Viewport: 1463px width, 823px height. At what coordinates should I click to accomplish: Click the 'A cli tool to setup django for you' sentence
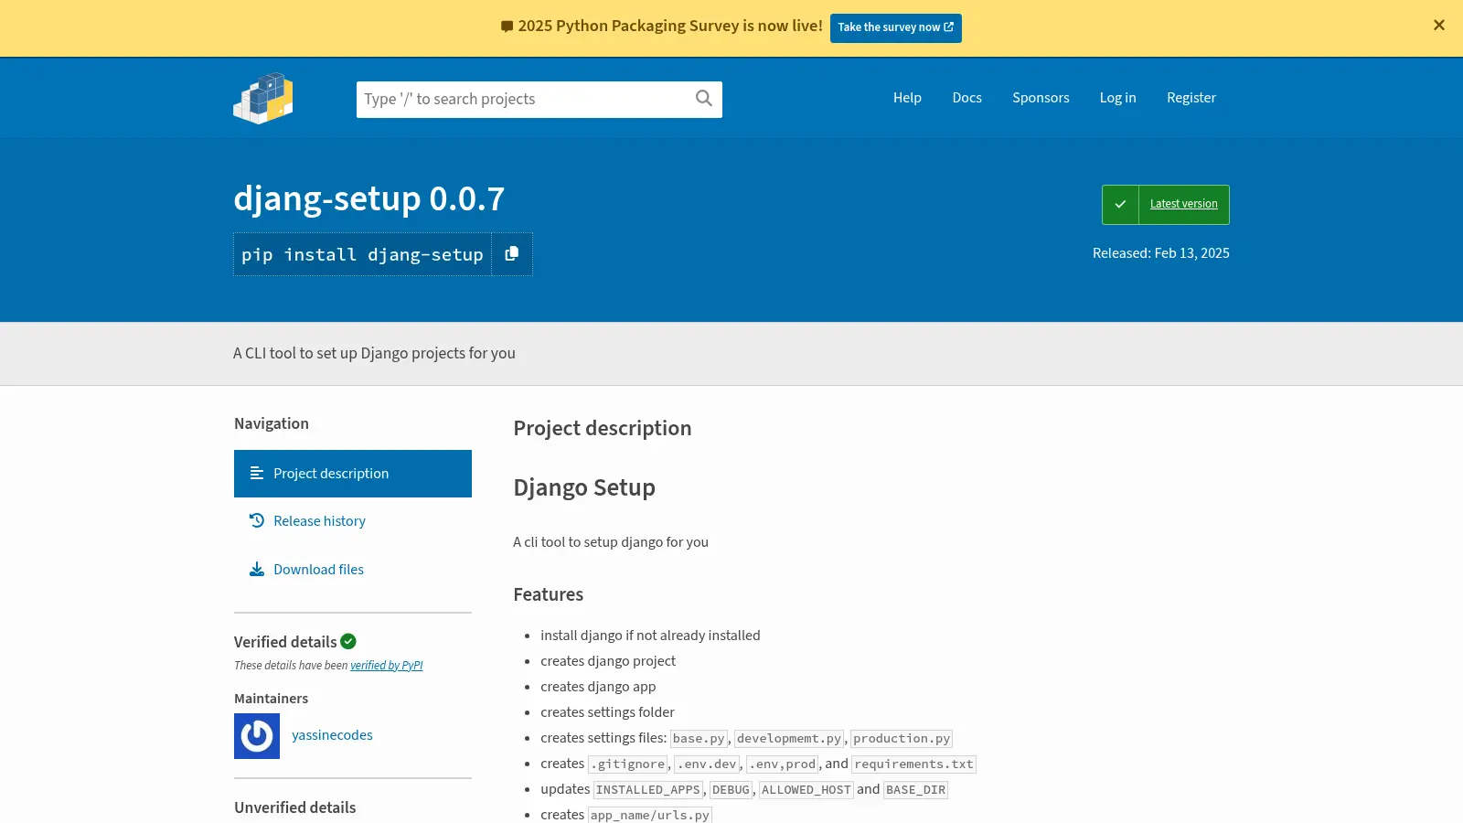[611, 542]
